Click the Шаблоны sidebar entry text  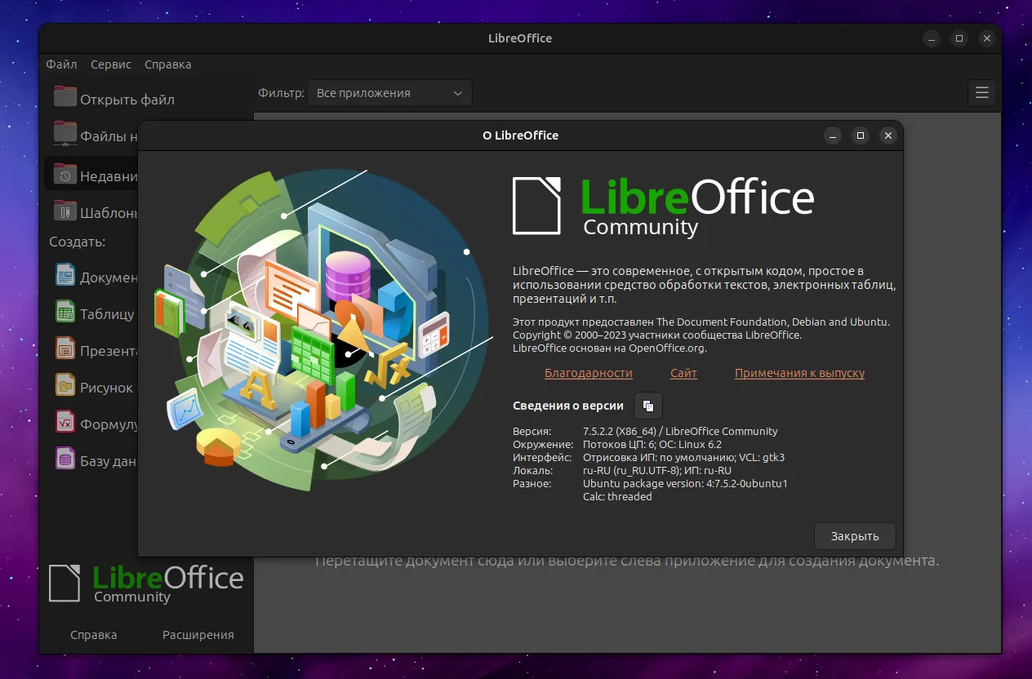[x=109, y=213]
